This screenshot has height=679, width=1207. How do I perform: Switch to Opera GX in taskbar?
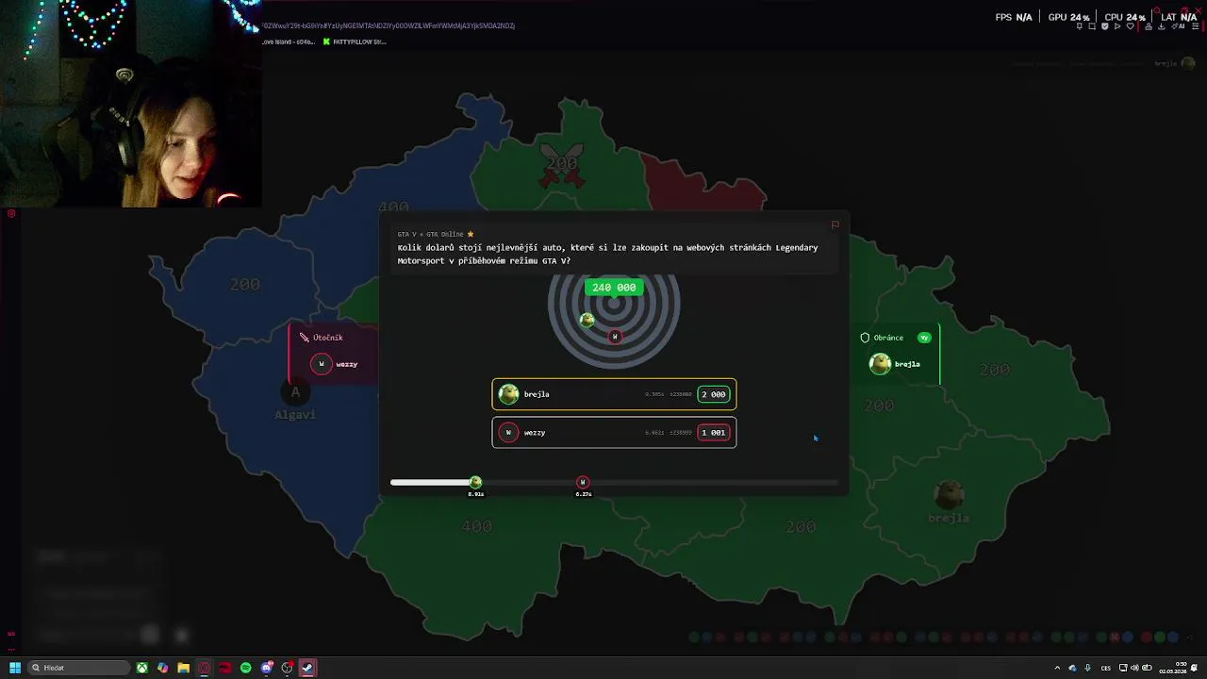pos(204,668)
